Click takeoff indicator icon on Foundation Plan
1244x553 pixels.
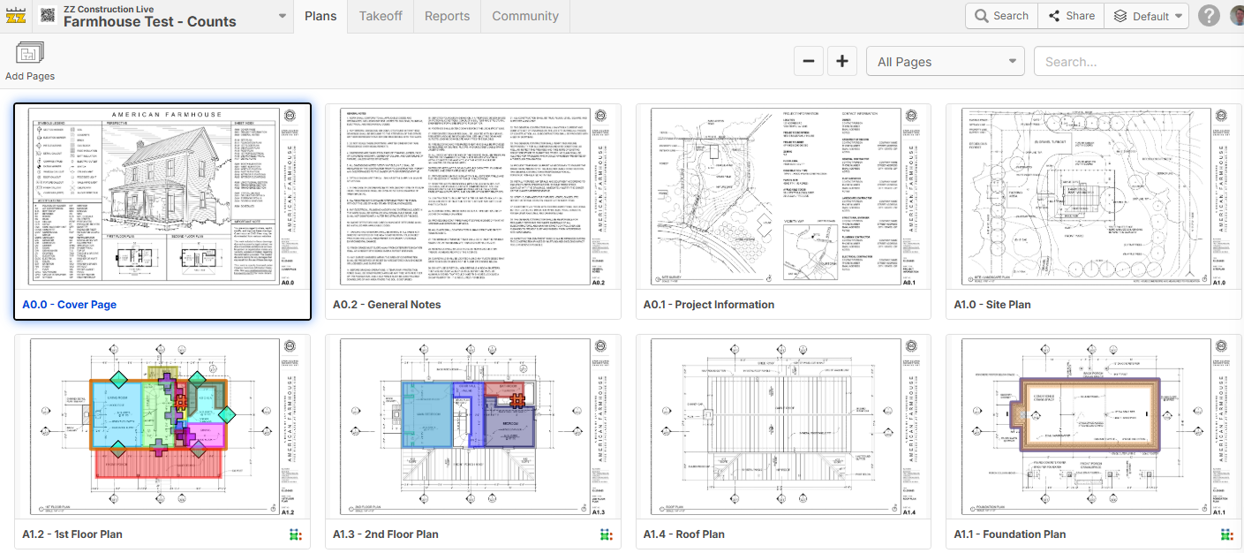(x=1227, y=534)
